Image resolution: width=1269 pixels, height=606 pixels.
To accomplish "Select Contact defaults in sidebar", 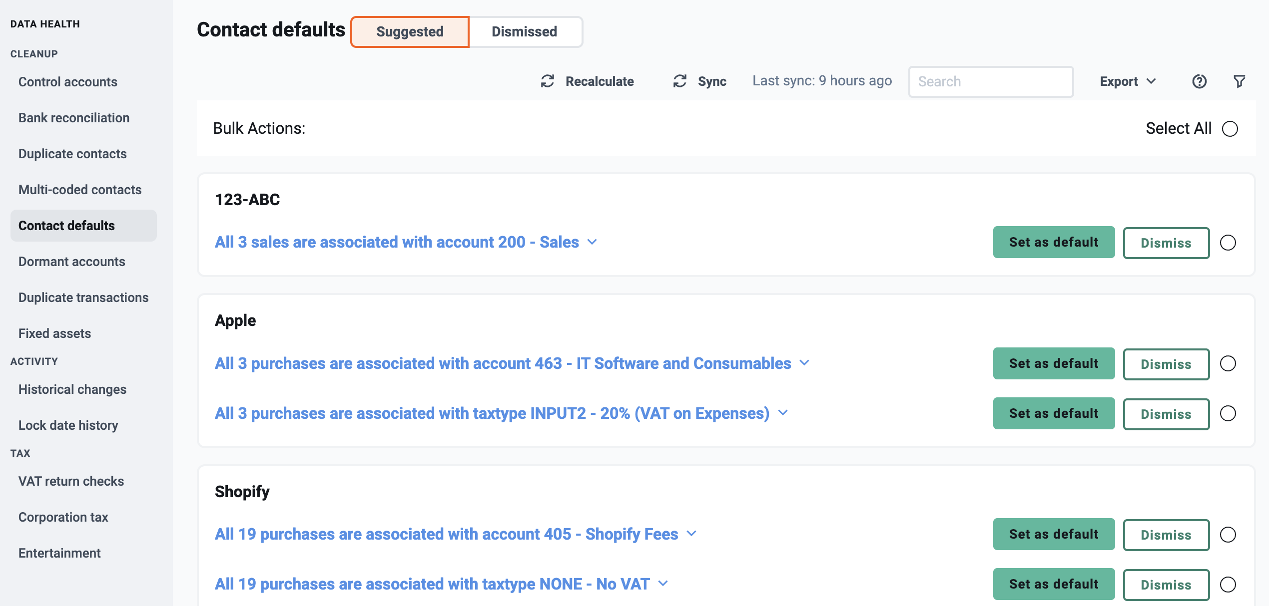I will [83, 226].
